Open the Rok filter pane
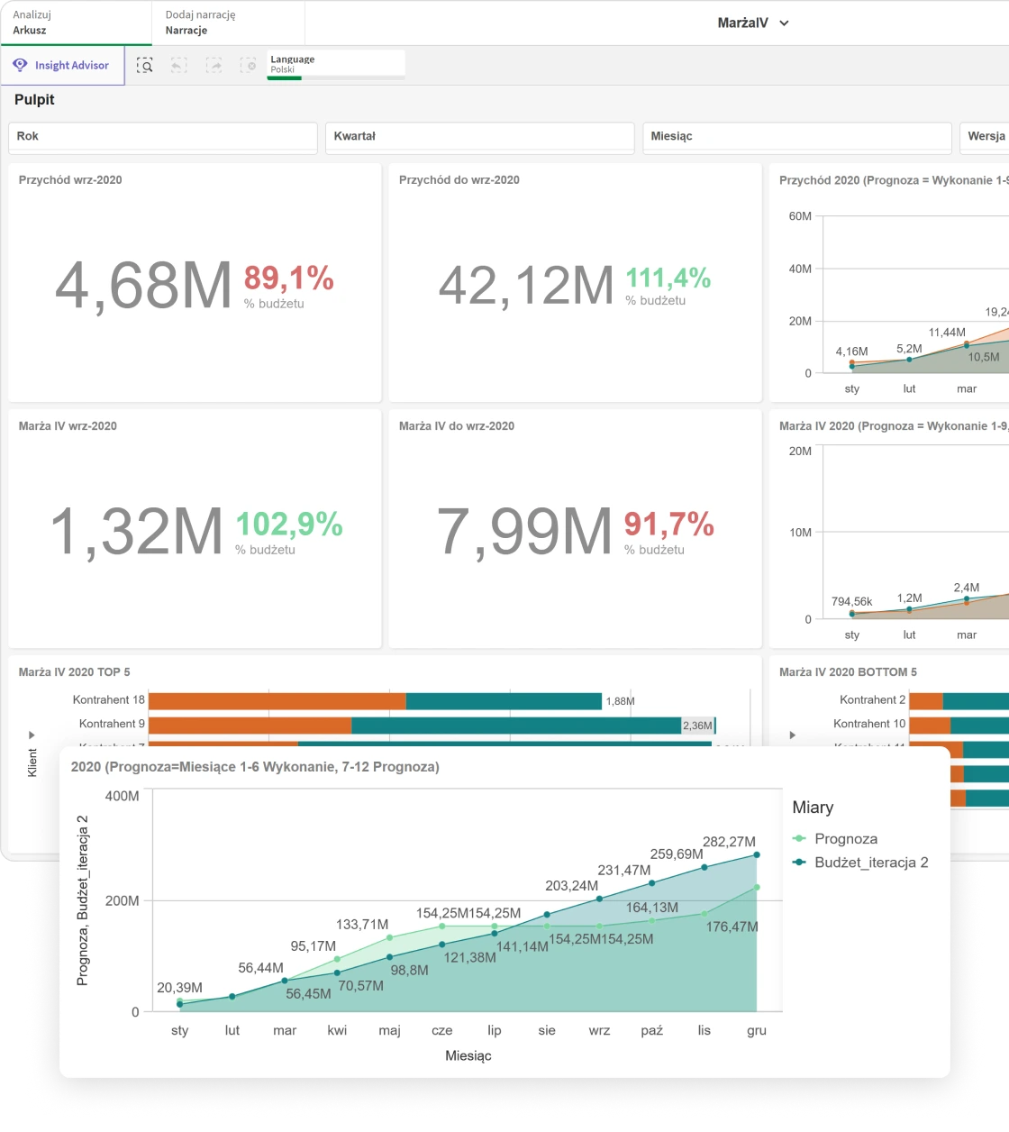Viewport: 1009px width, 1132px height. (x=163, y=137)
